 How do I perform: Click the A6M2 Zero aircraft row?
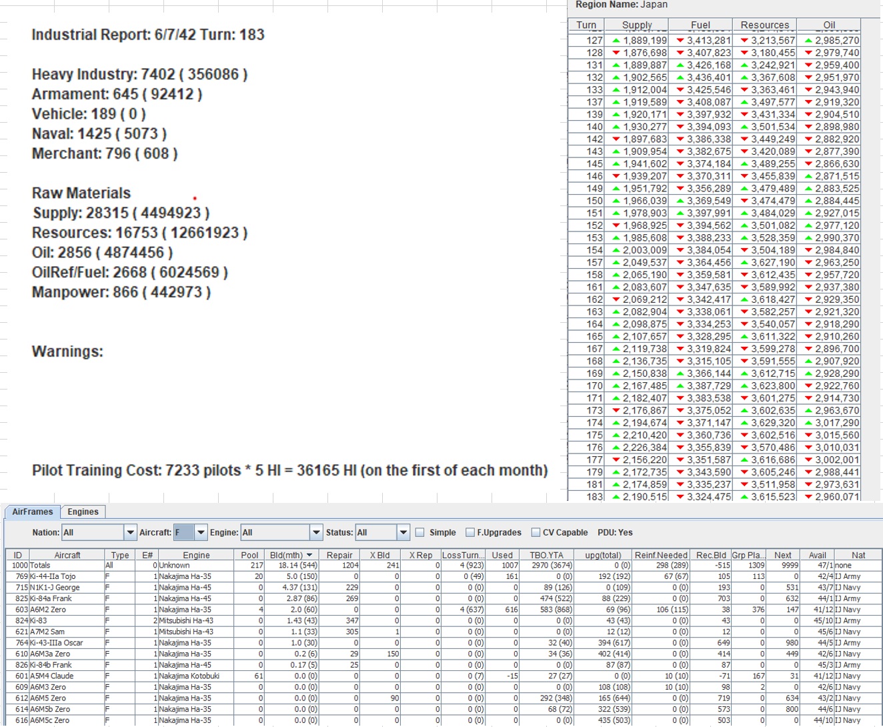444,610
